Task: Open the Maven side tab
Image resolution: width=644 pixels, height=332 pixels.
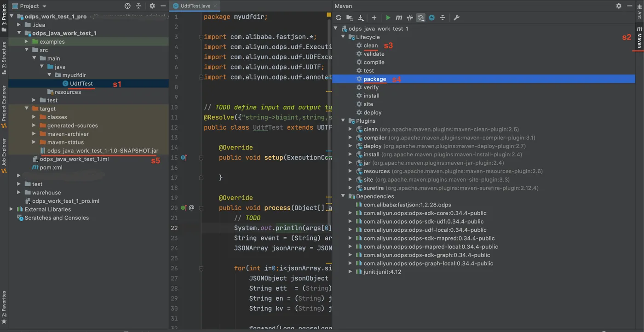Action: pos(639,38)
